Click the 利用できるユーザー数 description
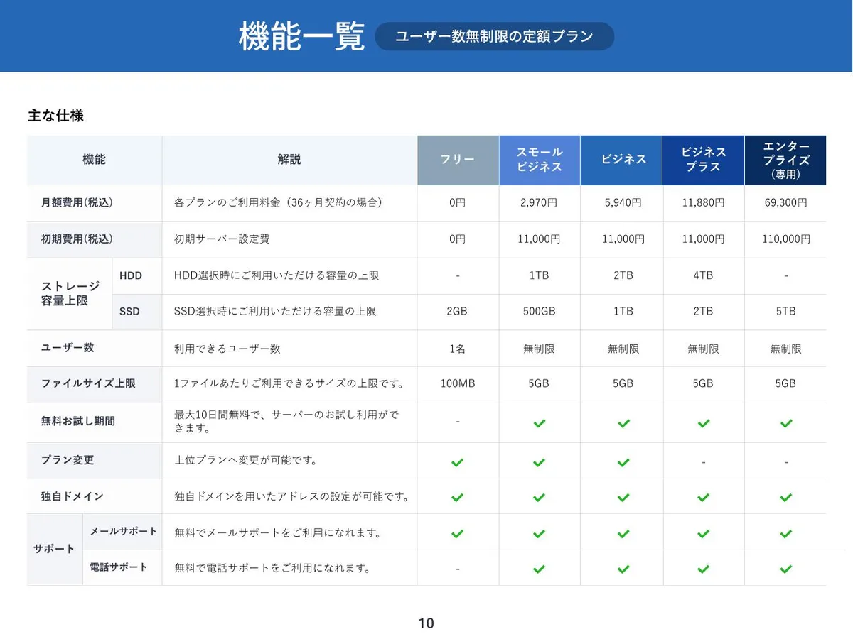The height and width of the screenshot is (639, 853). (x=227, y=349)
